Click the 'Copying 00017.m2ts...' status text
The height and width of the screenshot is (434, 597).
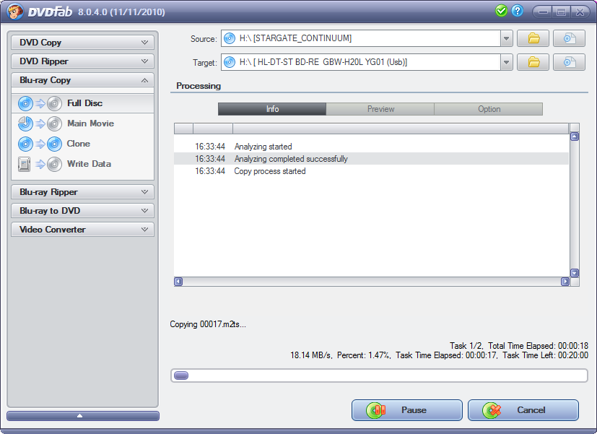click(208, 324)
